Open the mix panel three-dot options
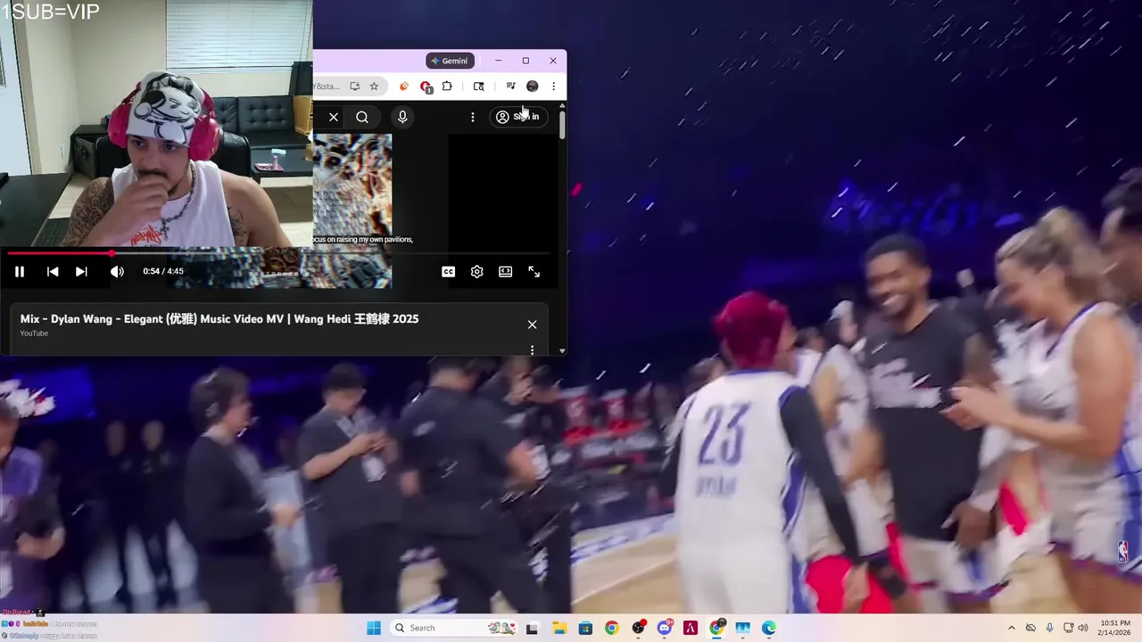Image resolution: width=1142 pixels, height=642 pixels. point(533,350)
